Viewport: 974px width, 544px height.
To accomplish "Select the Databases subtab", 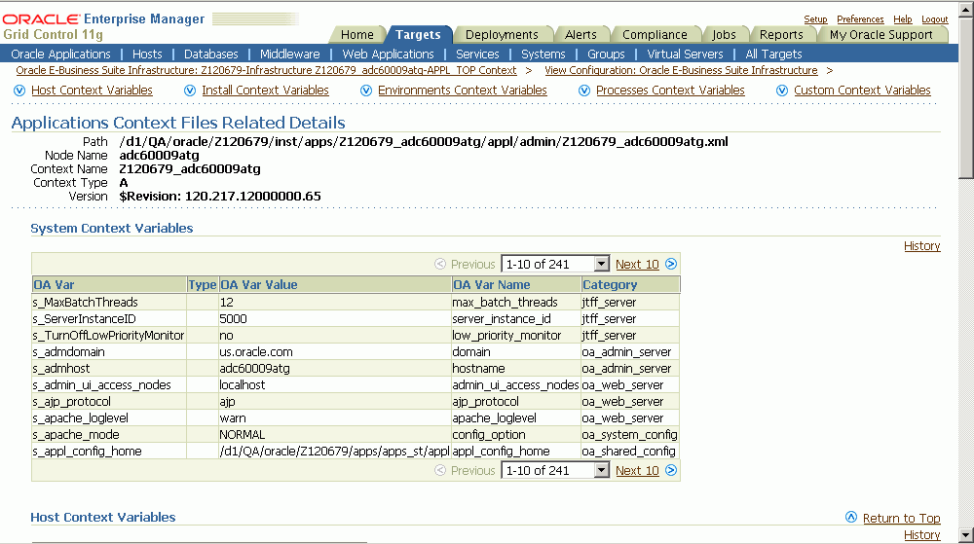I will 211,54.
